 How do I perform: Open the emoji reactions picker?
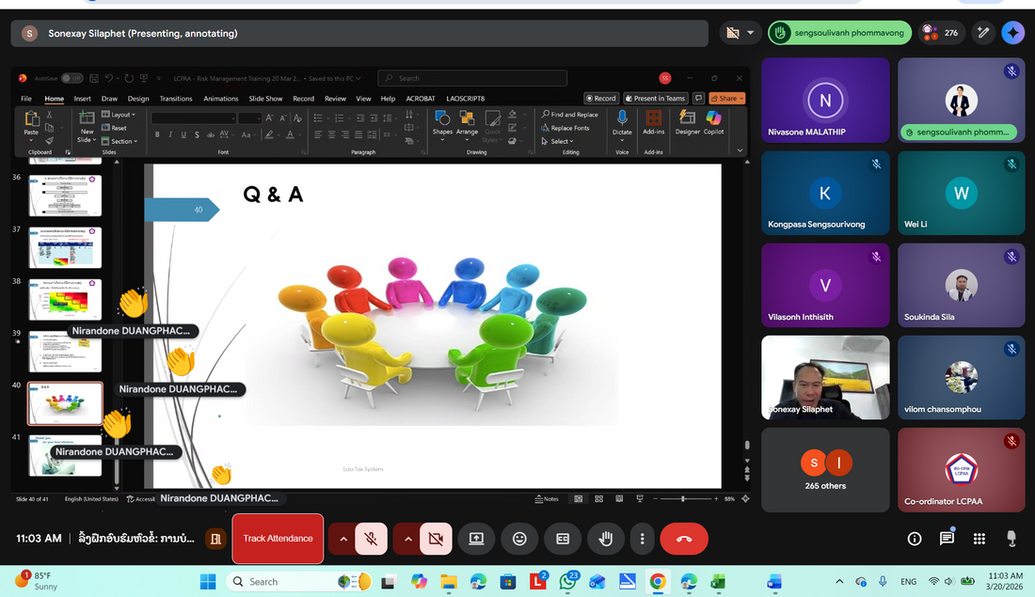tap(519, 539)
